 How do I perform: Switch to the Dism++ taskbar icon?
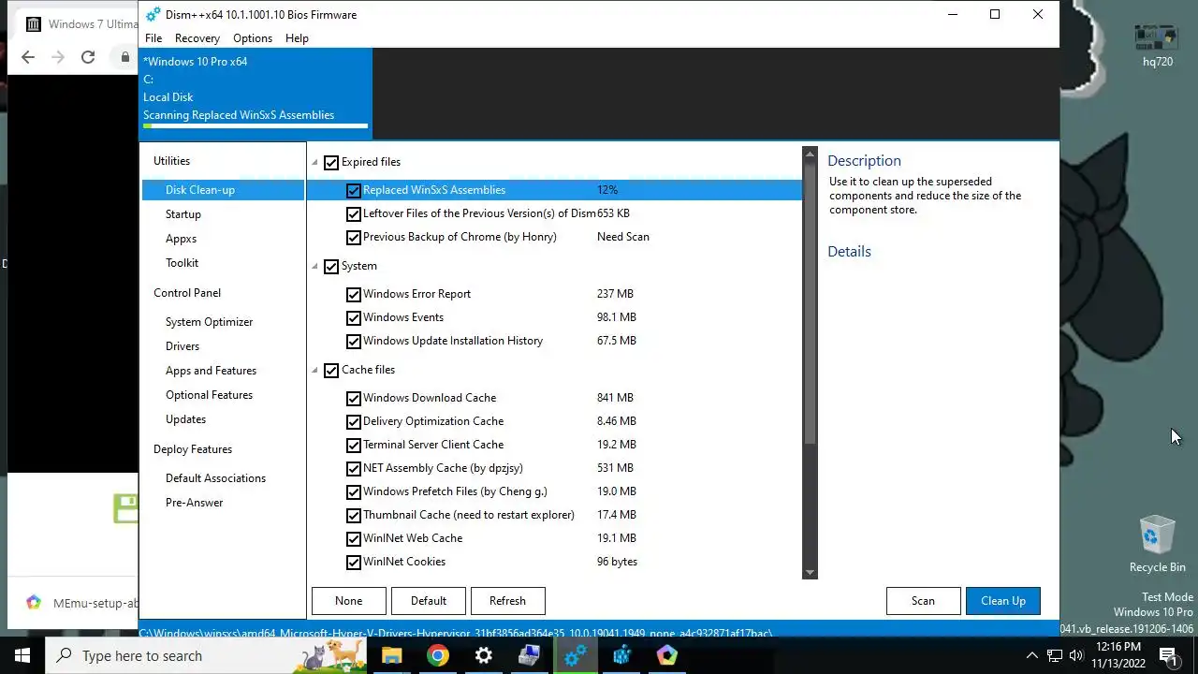(x=575, y=655)
